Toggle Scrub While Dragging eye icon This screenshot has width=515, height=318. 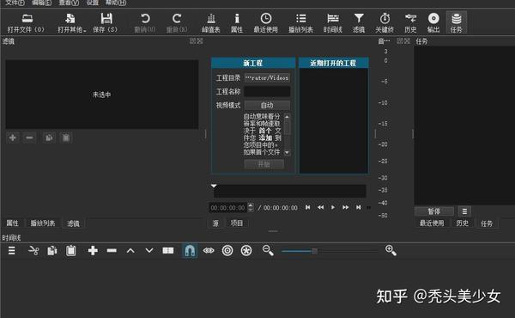pos(209,251)
